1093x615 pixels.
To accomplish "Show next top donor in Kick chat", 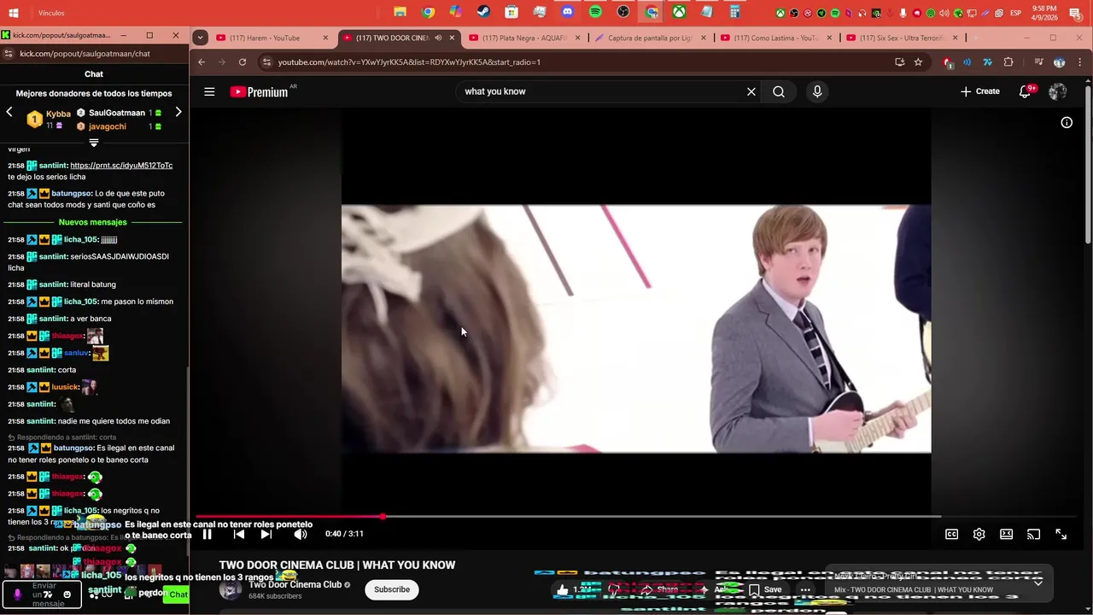I will coord(178,112).
